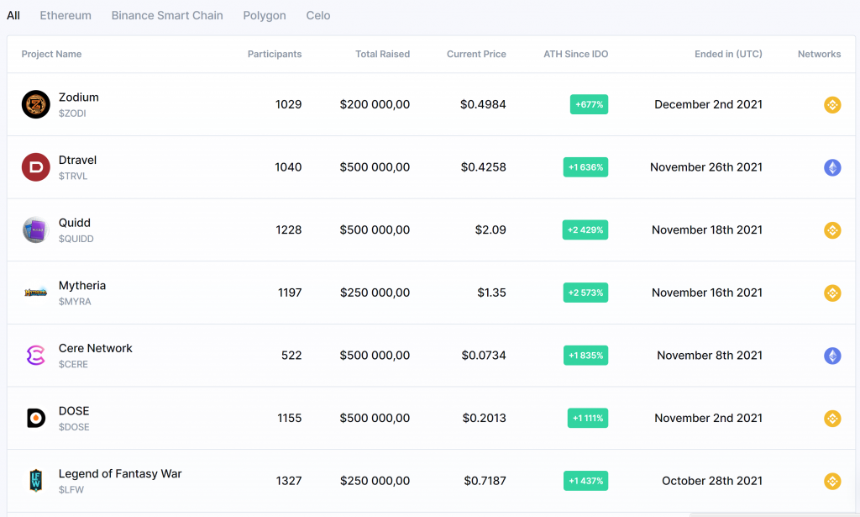Open the DOSE project name
This screenshot has width=860, height=517.
74,411
